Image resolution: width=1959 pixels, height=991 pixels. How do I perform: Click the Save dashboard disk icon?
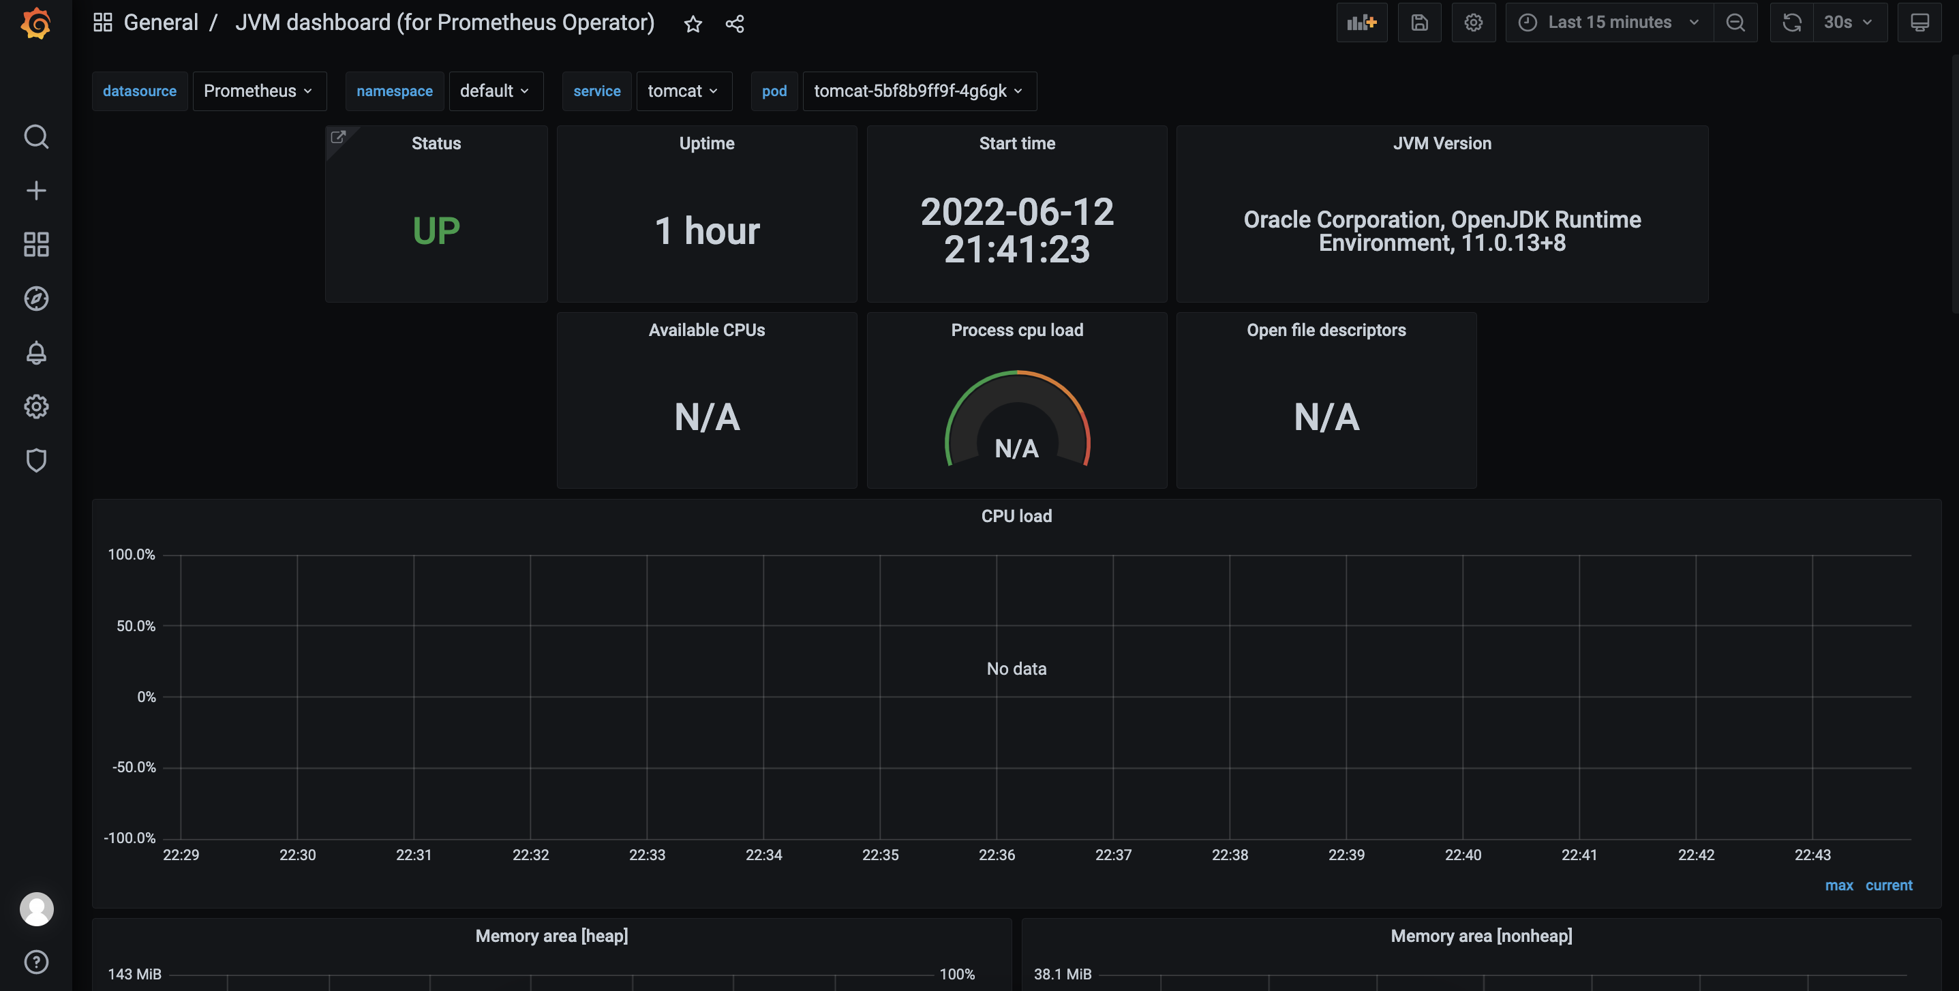coord(1419,22)
